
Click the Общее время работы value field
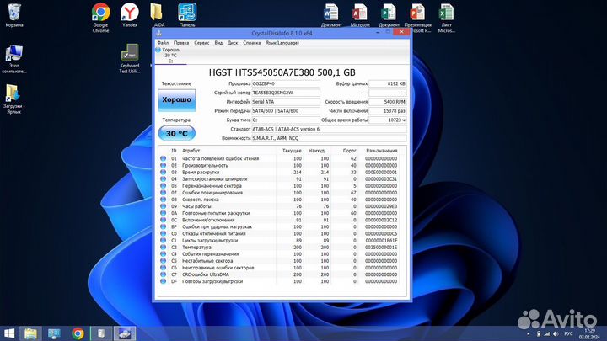[388, 120]
